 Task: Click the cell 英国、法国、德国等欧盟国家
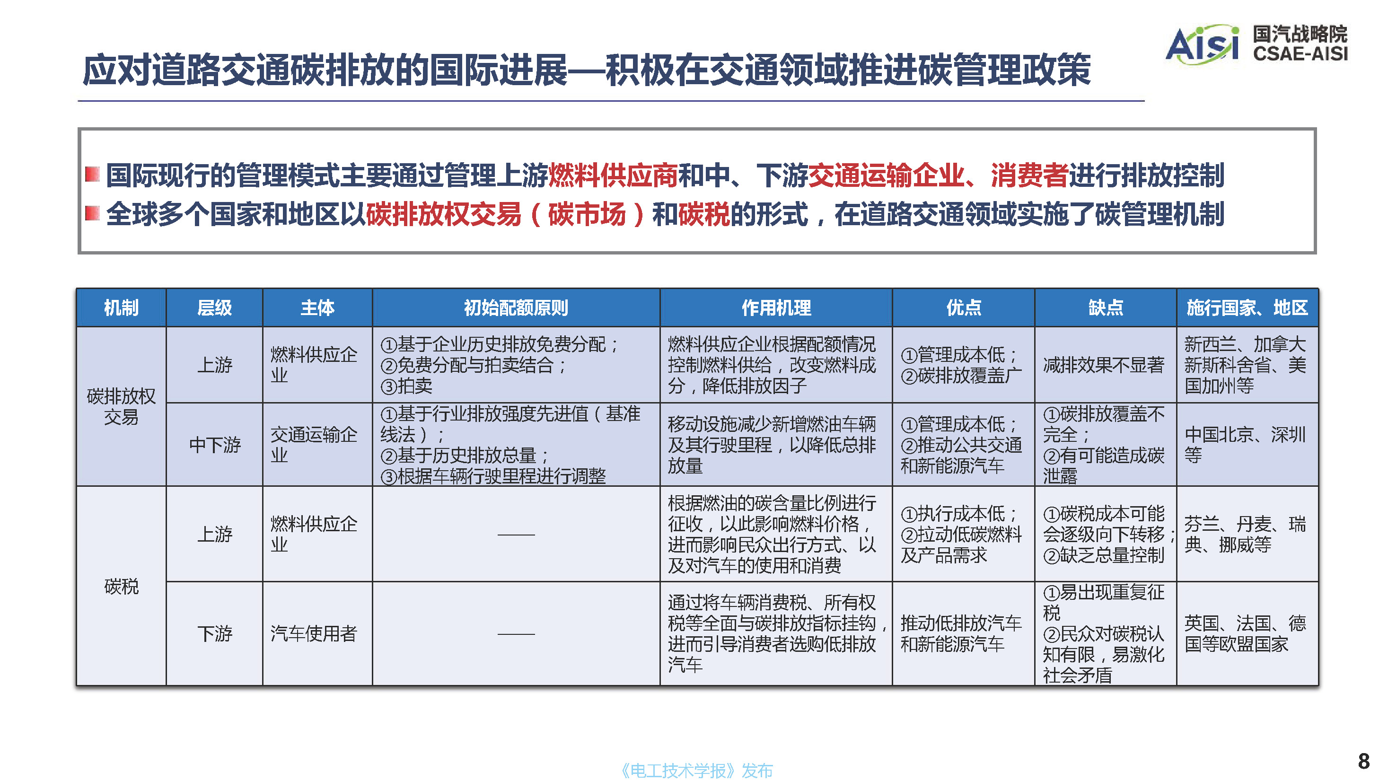click(1247, 633)
